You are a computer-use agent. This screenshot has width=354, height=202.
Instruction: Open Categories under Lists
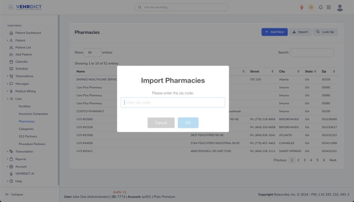26,129
